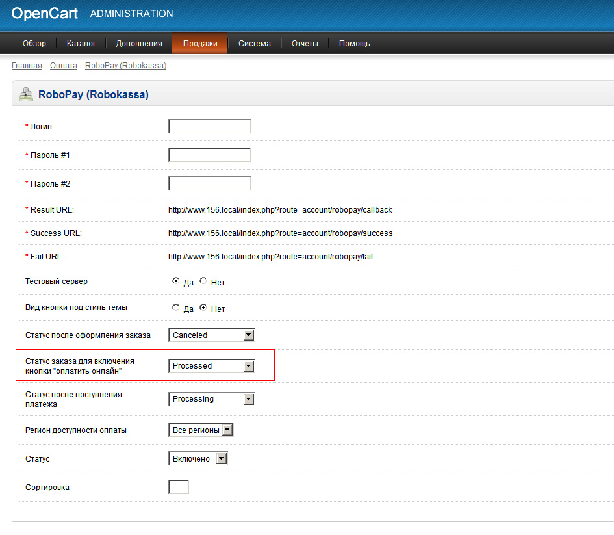Open the Обзор menu
This screenshot has width=614, height=535.
pos(34,44)
